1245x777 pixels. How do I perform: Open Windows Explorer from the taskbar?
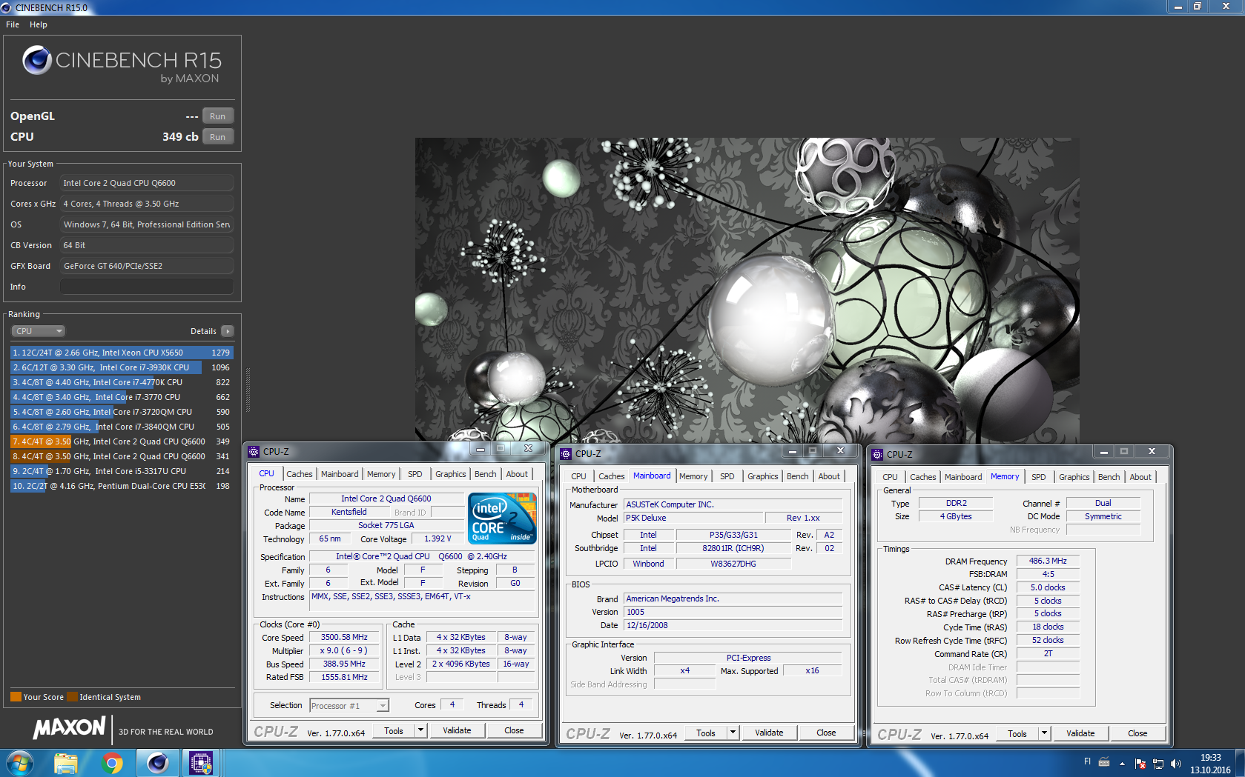[x=66, y=763]
